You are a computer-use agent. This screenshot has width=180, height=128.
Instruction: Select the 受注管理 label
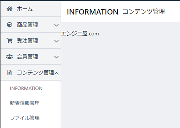[x=27, y=41]
